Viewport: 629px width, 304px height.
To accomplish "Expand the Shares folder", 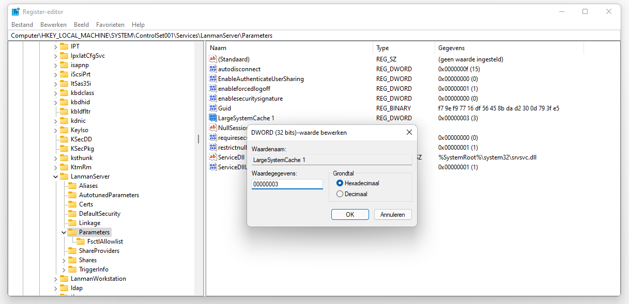I will click(x=63, y=260).
